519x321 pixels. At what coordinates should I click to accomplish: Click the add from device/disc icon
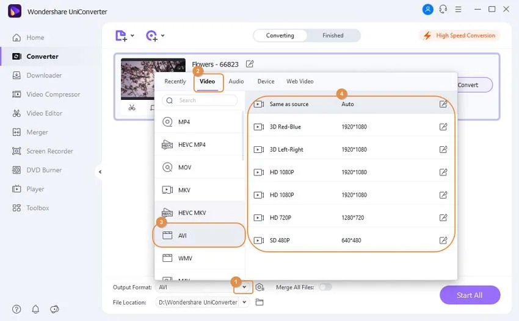click(151, 36)
